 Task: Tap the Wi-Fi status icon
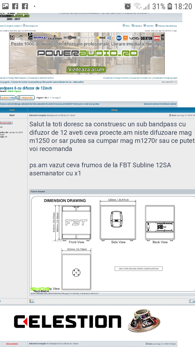click(x=138, y=6)
